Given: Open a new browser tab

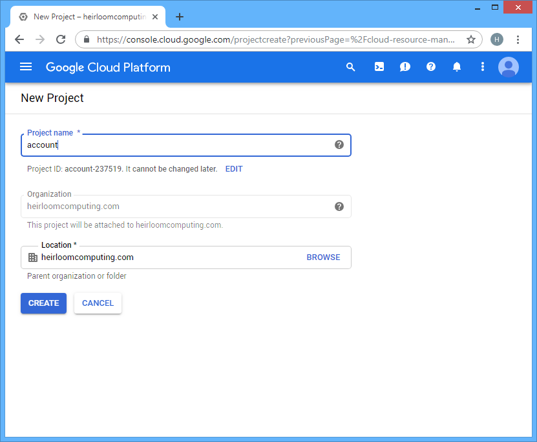Looking at the screenshot, I should coord(180,17).
